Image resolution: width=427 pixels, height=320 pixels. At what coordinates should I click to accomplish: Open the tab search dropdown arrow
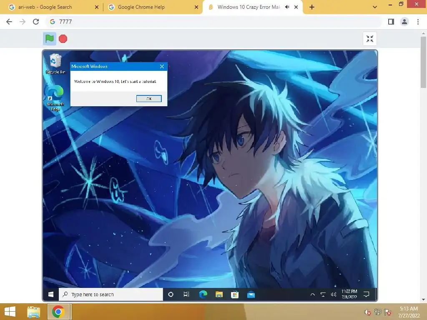pyautogui.click(x=375, y=7)
